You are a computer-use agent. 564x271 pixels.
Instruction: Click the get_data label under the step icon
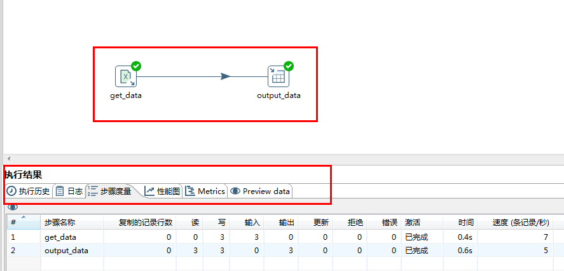[x=126, y=96]
